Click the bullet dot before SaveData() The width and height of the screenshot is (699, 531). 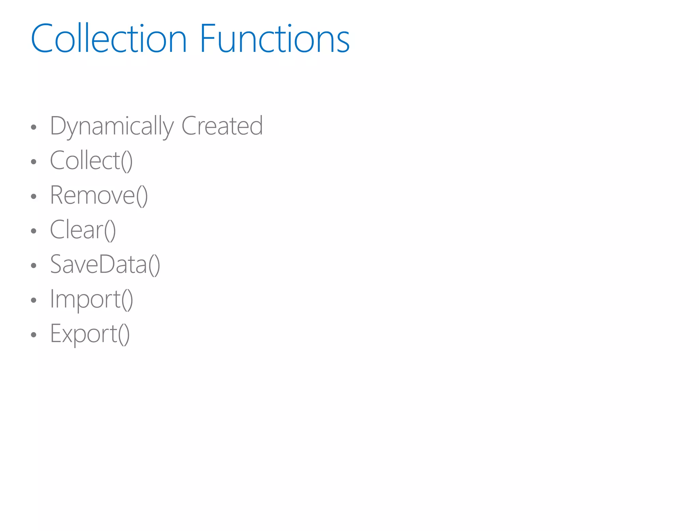point(33,265)
